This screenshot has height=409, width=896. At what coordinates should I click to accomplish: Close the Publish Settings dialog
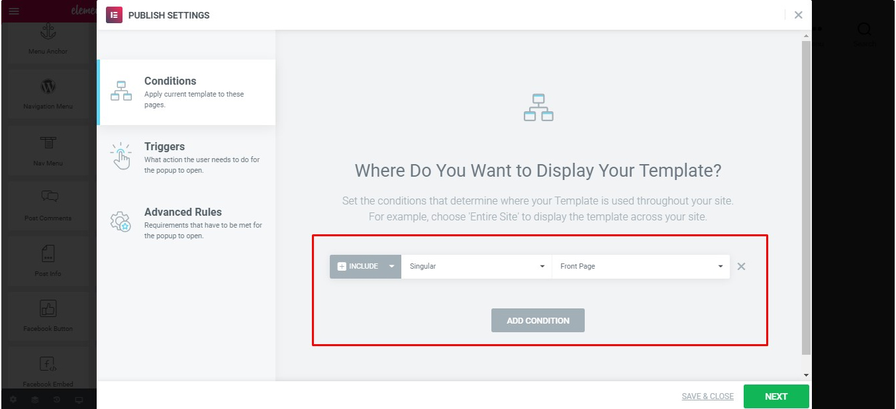click(x=799, y=15)
